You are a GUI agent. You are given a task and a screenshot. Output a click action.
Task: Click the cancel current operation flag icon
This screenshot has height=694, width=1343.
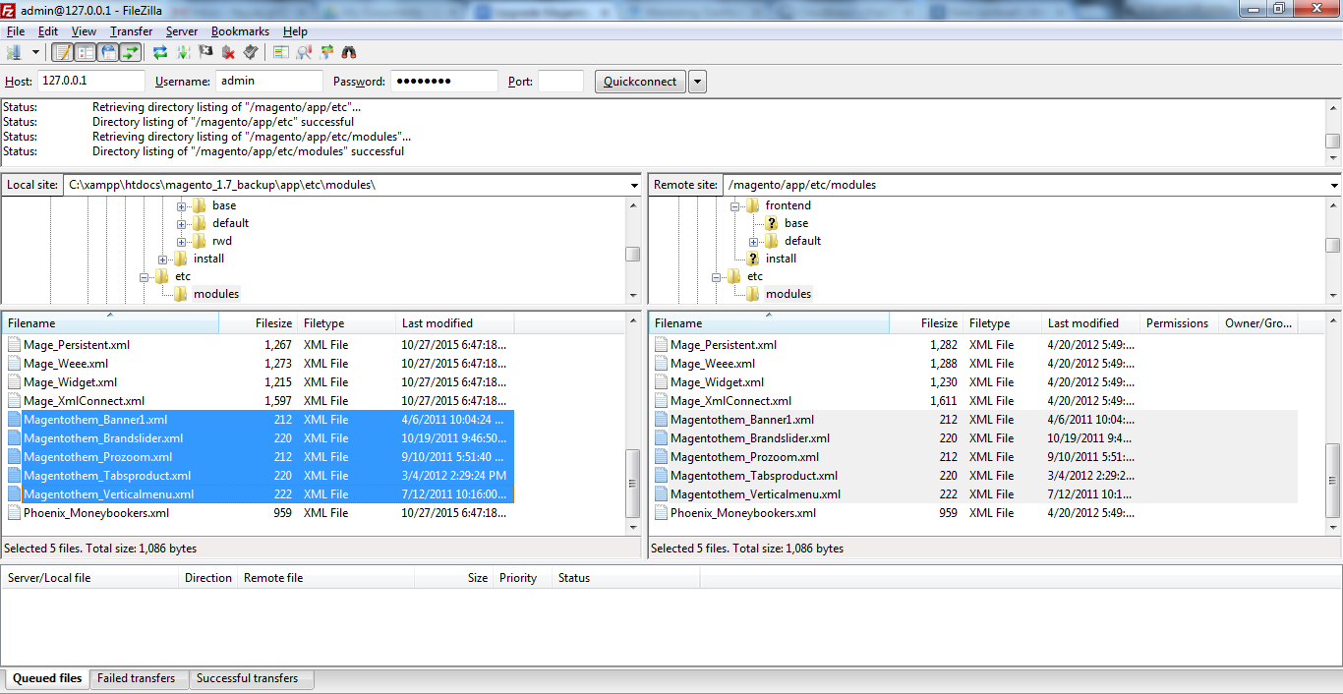[x=205, y=52]
